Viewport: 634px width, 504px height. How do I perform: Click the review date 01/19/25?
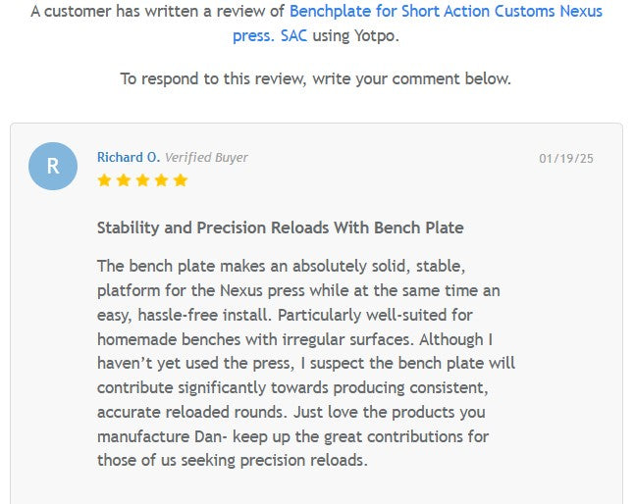point(566,158)
